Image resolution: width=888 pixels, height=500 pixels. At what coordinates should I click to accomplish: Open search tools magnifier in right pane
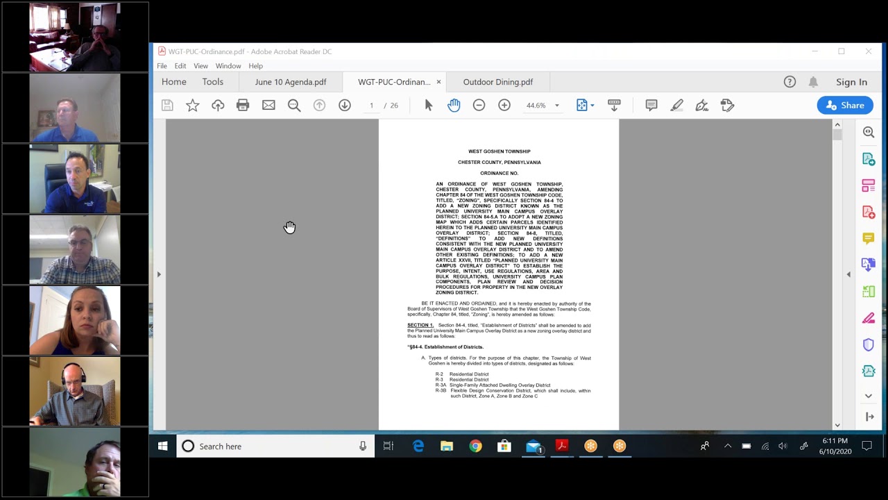coord(869,132)
